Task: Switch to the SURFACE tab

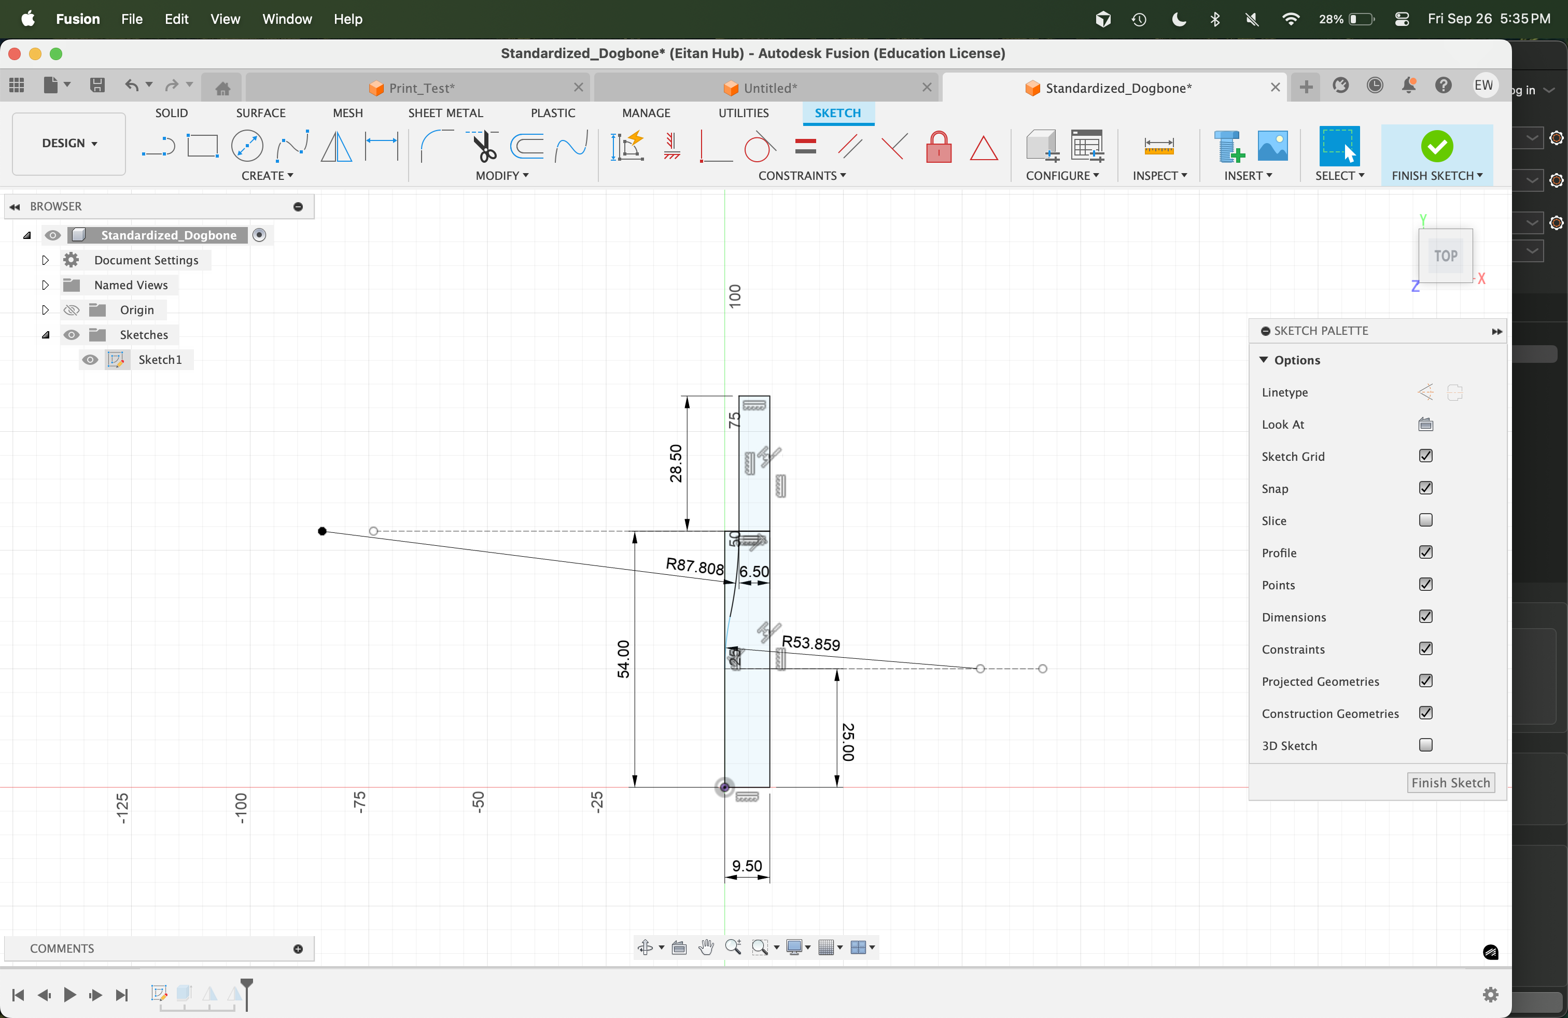Action: pyautogui.click(x=260, y=112)
